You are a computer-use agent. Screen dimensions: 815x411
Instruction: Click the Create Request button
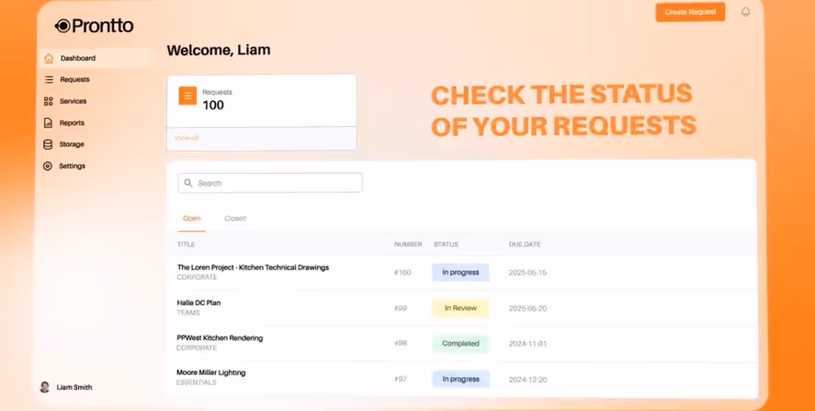click(x=690, y=12)
